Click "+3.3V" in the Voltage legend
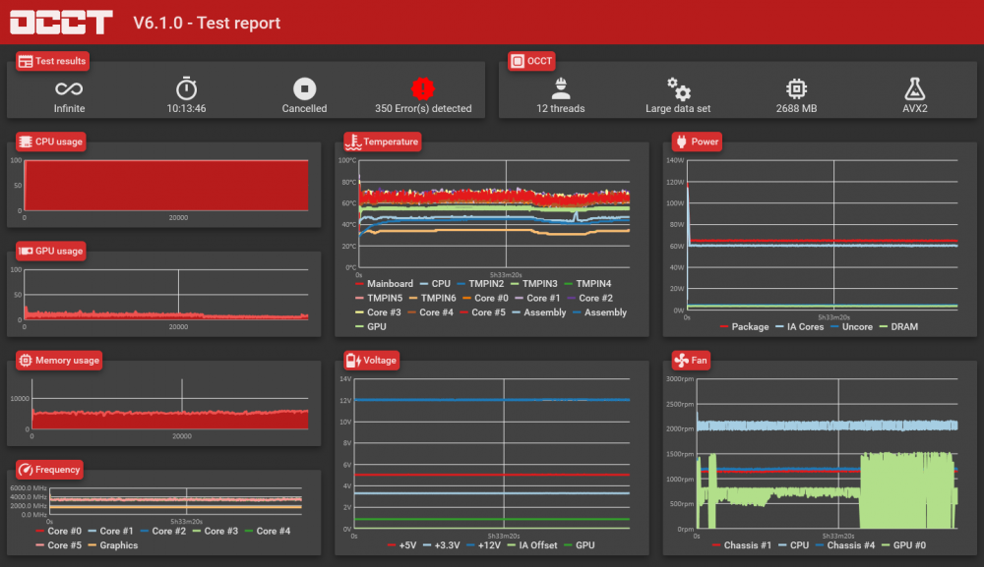Viewport: 984px width, 567px height. [447, 545]
